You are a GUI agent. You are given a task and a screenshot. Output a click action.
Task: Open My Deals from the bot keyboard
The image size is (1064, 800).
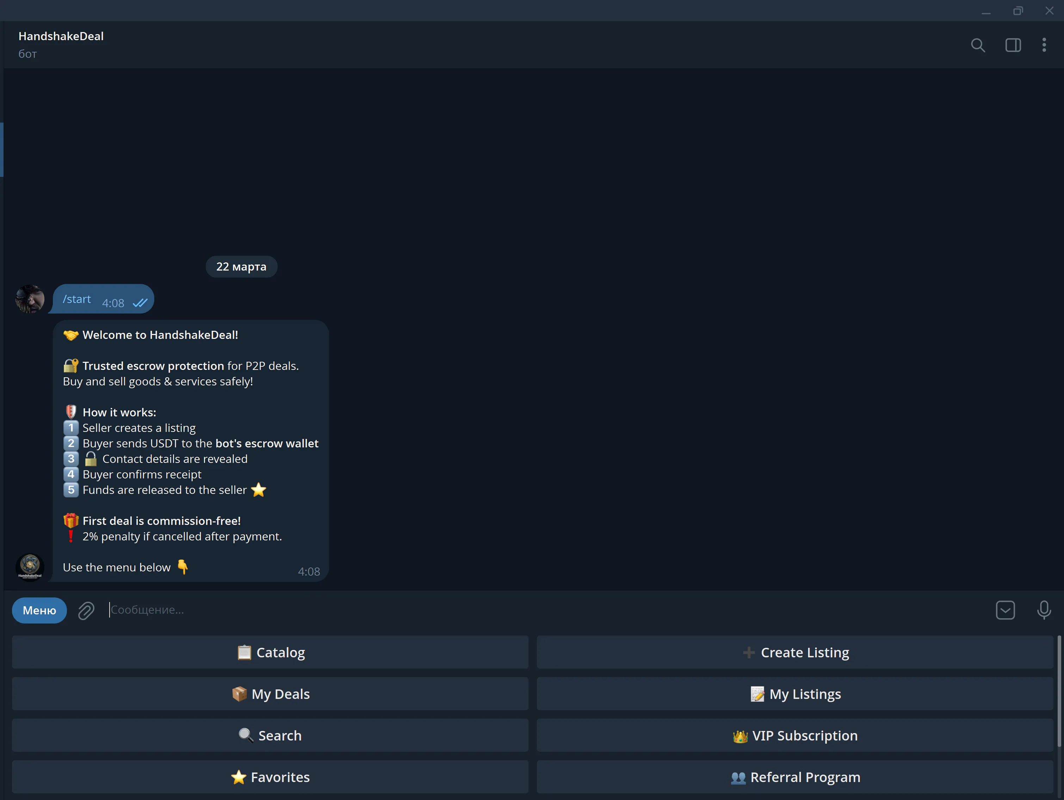click(270, 694)
